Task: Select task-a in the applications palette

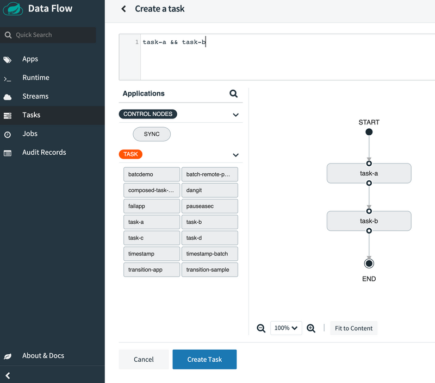Action: (x=152, y=222)
